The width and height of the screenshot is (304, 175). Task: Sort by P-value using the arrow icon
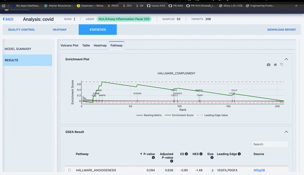pyautogui.click(x=141, y=154)
